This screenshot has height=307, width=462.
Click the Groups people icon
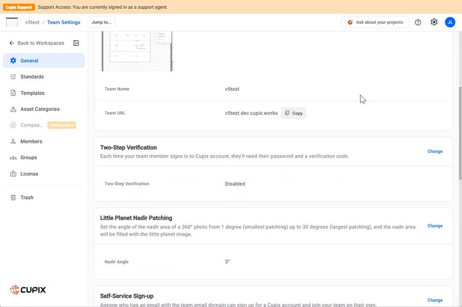click(x=13, y=158)
